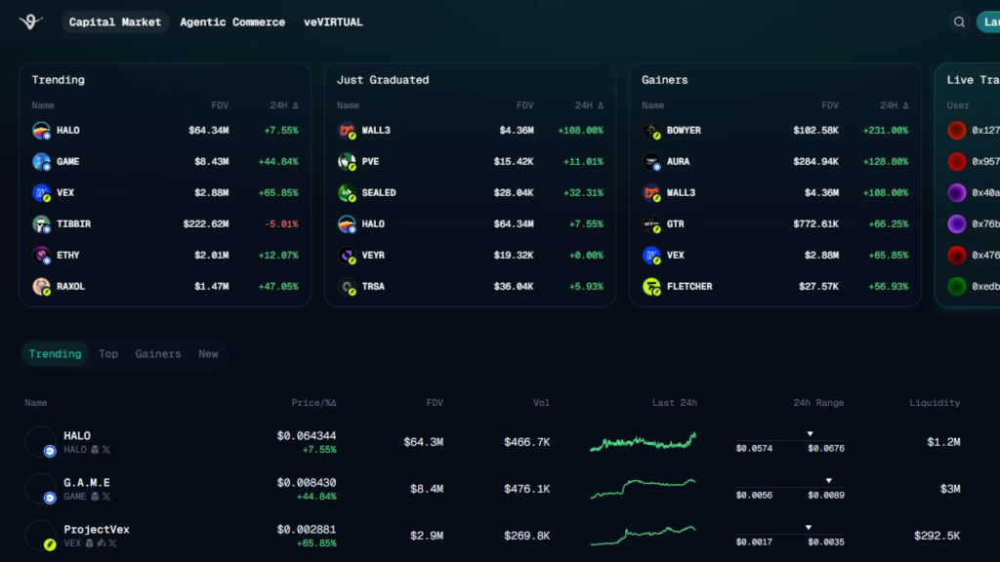Sort Trending card by 24H Δ header
Viewport: 1000px width, 562px height.
pyautogui.click(x=284, y=105)
